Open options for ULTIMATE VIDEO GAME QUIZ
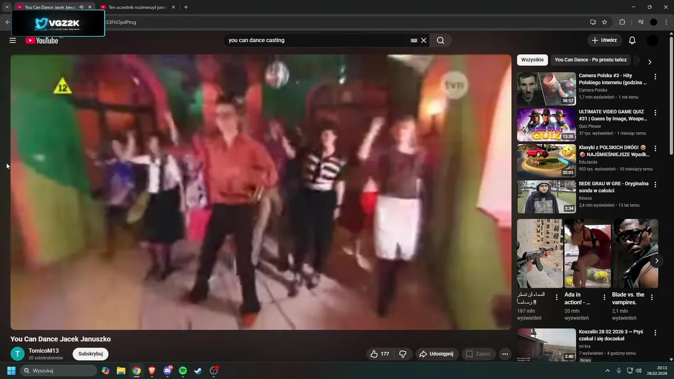The width and height of the screenshot is (674, 379). pyautogui.click(x=656, y=113)
